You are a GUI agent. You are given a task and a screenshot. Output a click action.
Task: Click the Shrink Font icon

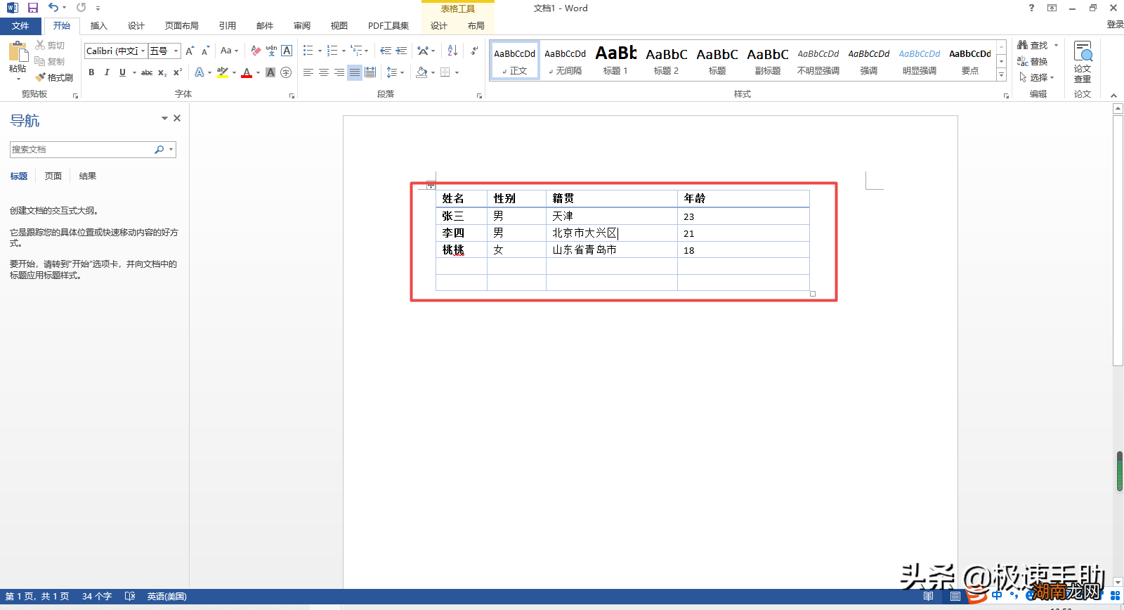(x=205, y=51)
